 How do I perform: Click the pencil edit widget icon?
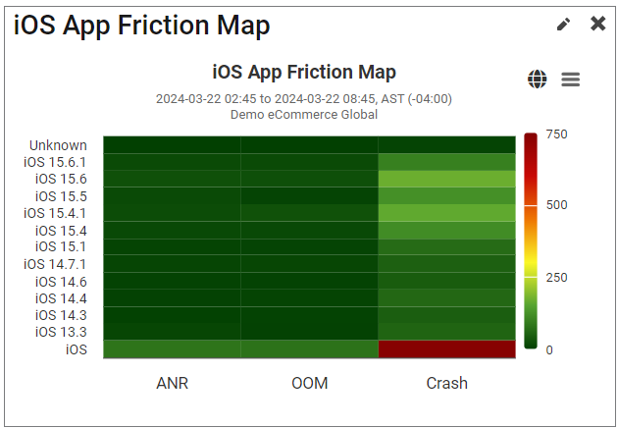563,25
